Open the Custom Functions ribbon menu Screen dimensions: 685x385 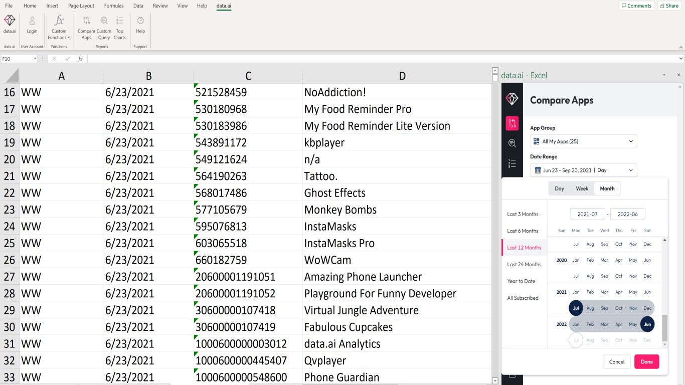[59, 27]
